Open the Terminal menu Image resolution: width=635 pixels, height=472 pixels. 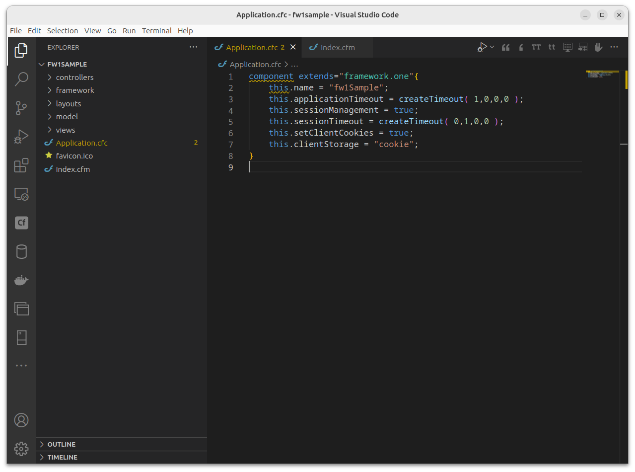(x=157, y=31)
